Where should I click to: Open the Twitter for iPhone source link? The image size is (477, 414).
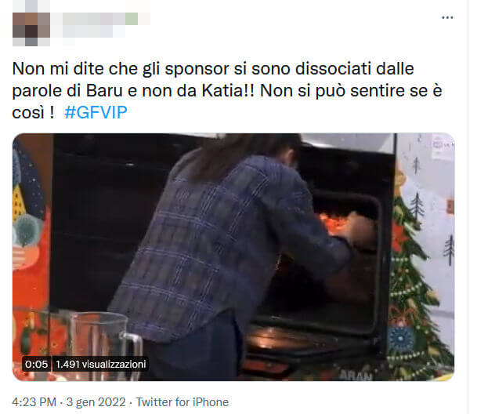(x=182, y=402)
